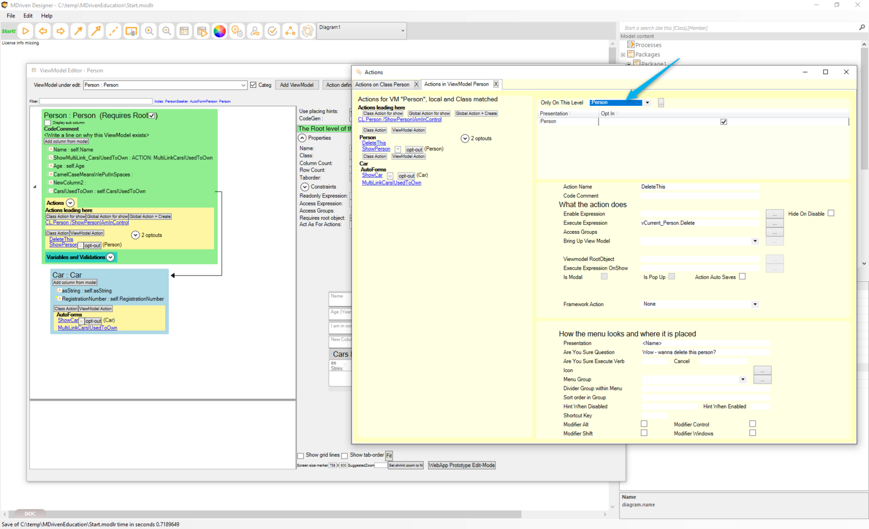Click the double gears settings icon
The width and height of the screenshot is (869, 529).
pyautogui.click(x=237, y=31)
